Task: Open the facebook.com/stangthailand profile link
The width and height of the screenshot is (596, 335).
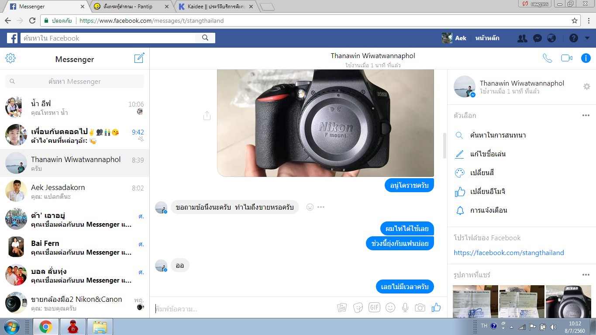Action: (x=509, y=252)
